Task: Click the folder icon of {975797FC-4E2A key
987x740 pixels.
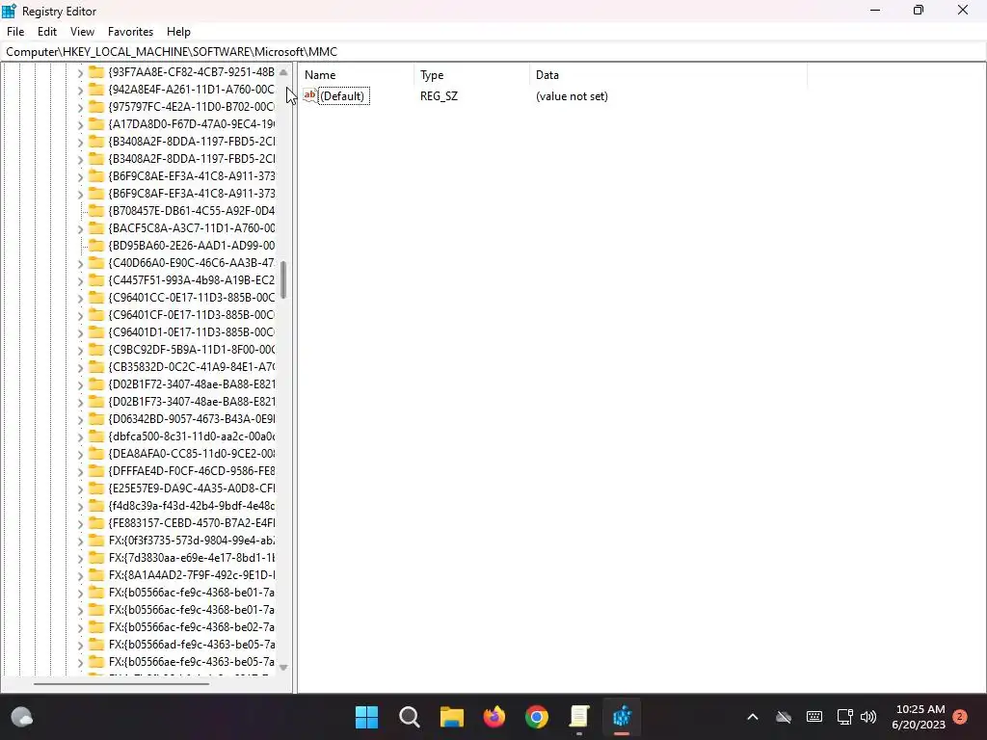Action: tap(95, 106)
